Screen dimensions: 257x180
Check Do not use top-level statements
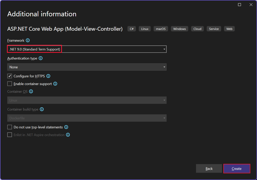10,127
